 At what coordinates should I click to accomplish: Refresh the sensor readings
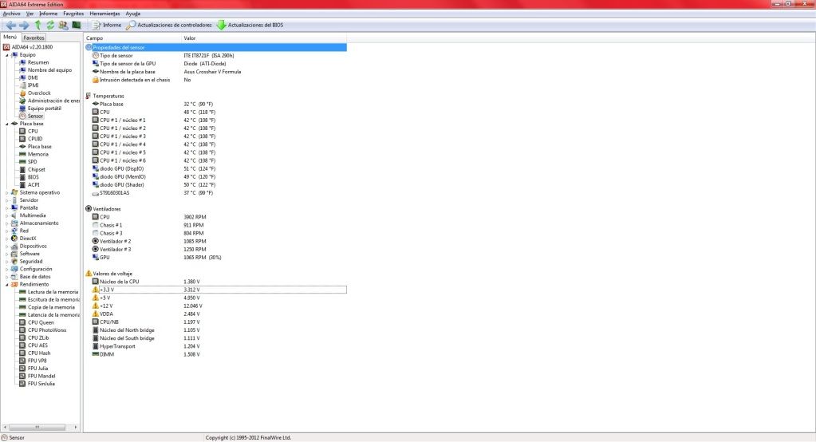[x=50, y=25]
